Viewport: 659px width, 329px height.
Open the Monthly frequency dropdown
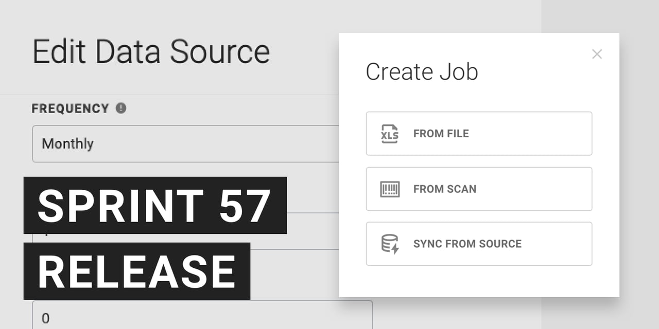(x=185, y=144)
